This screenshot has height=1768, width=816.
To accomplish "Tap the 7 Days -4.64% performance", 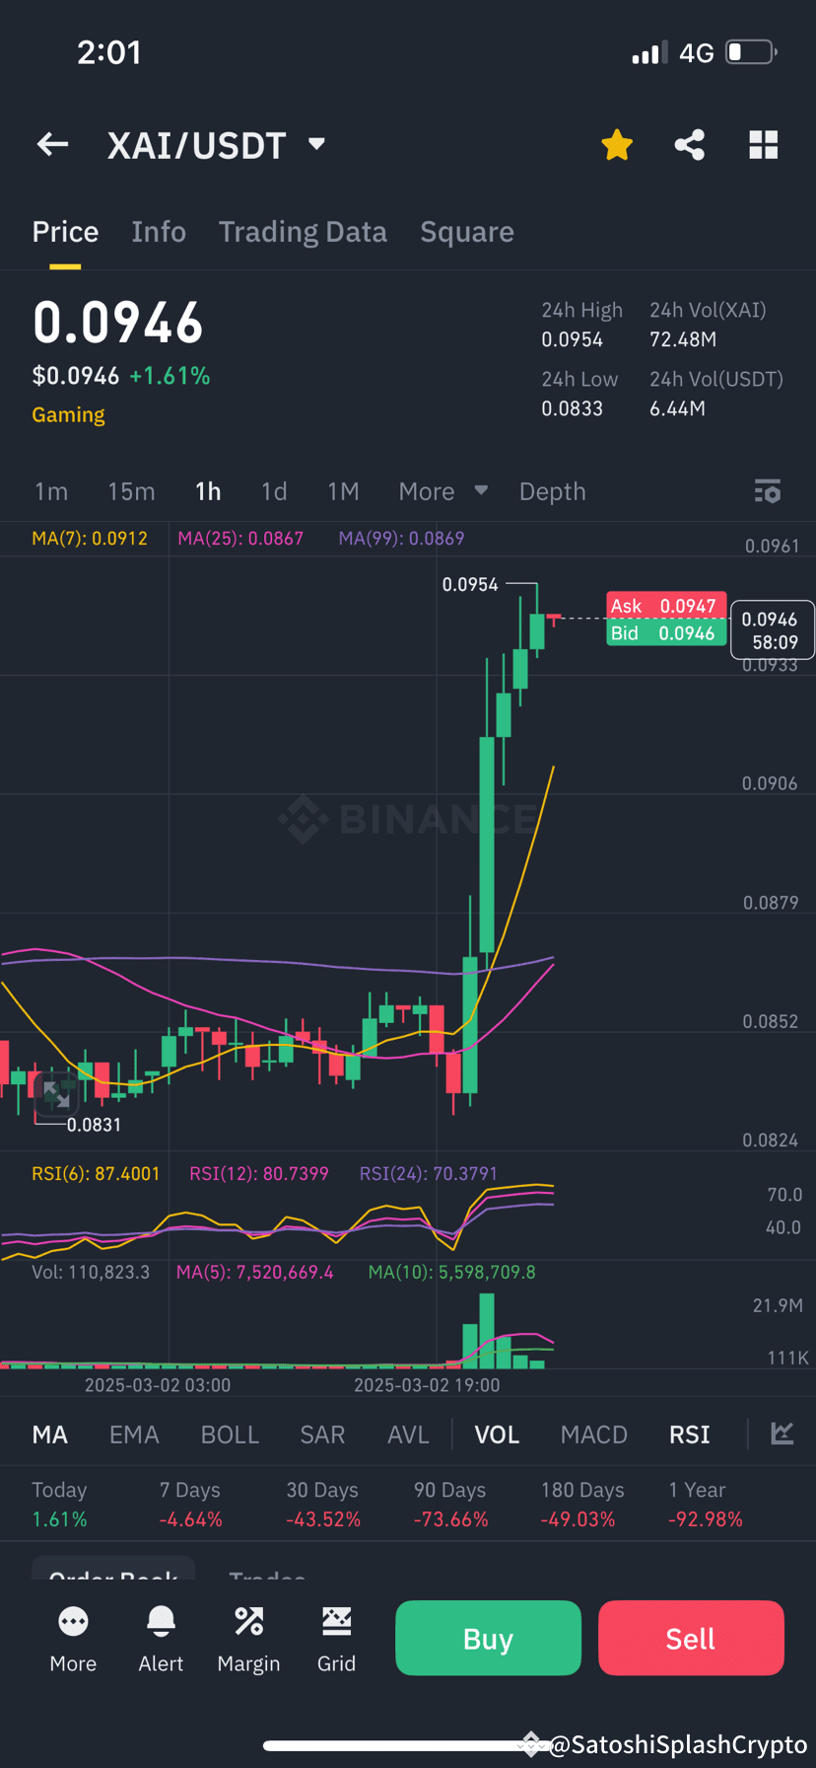I will click(190, 1505).
